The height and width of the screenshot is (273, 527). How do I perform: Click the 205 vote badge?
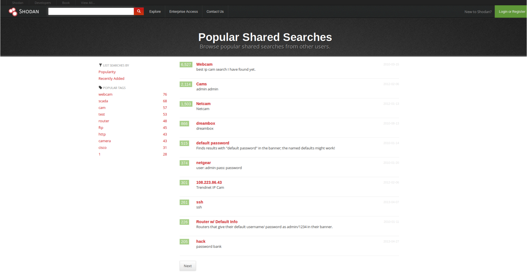coord(184,242)
